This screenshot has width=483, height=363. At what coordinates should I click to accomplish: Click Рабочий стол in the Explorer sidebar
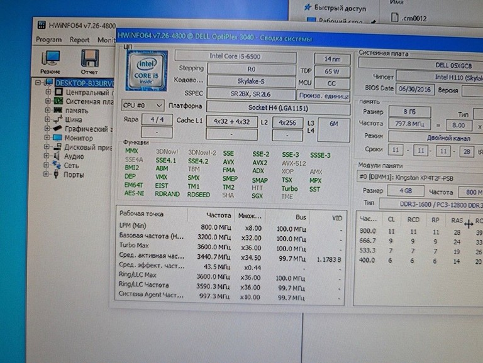click(340, 21)
